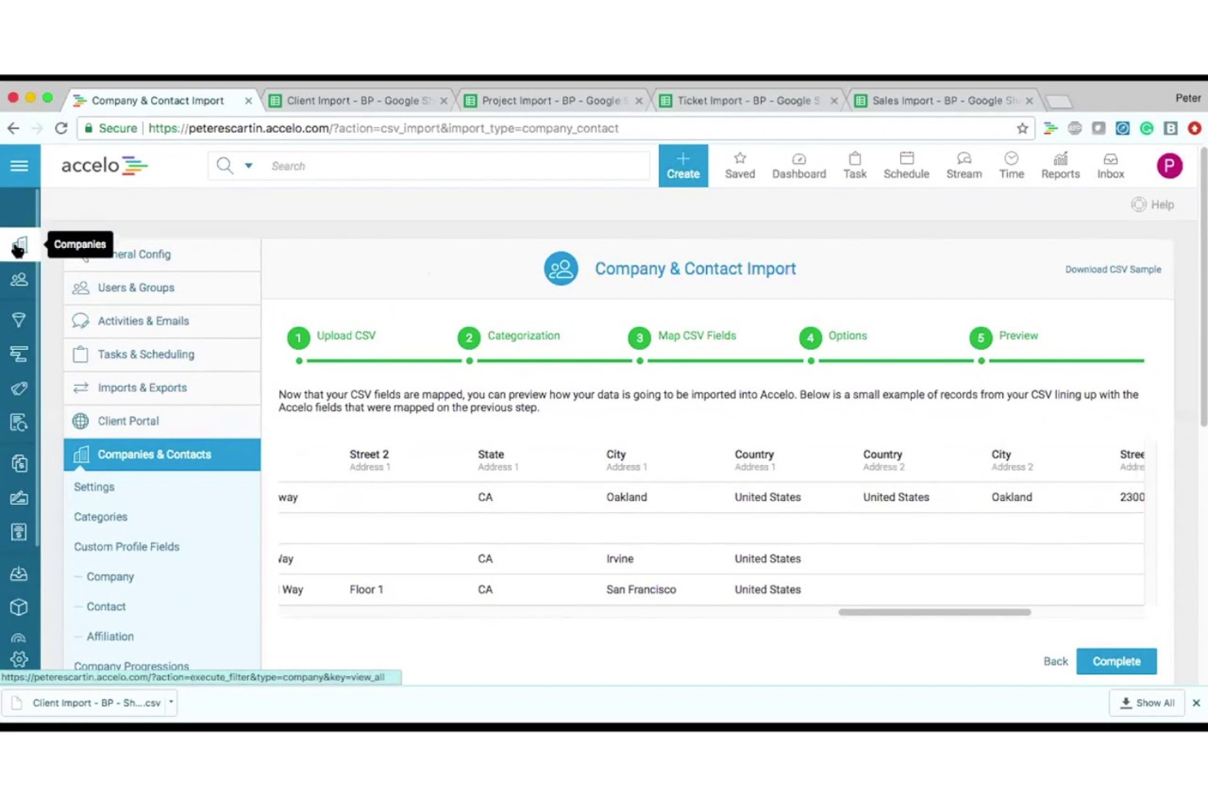Open Custom Profile Fields
The image size is (1208, 805).
(x=127, y=547)
